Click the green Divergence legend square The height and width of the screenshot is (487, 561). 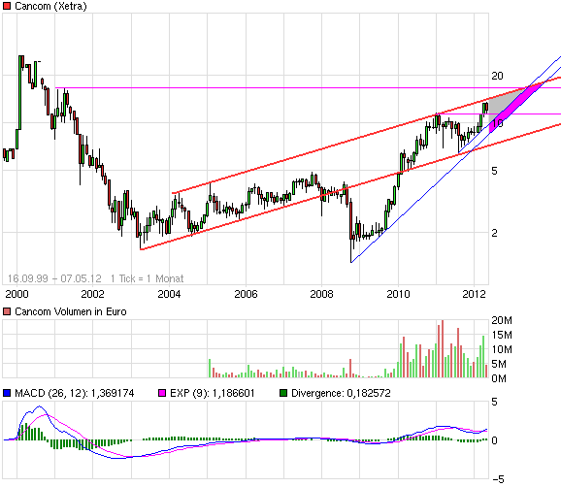click(283, 393)
